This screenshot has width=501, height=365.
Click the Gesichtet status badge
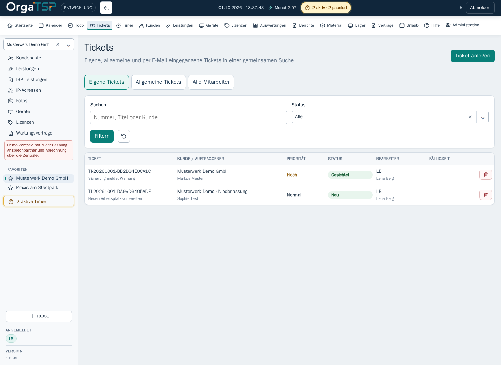[x=350, y=175]
